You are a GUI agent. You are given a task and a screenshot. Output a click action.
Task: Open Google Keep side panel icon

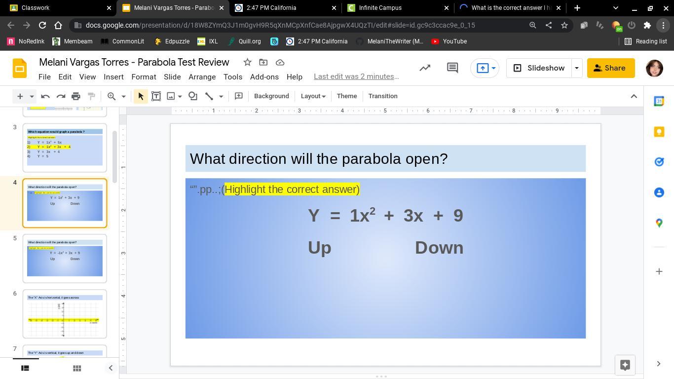659,132
